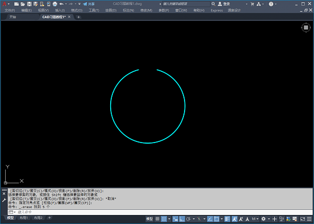Toggle snap mode in the status bar
Image resolution: width=314 pixels, height=224 pixels.
pos(164,219)
